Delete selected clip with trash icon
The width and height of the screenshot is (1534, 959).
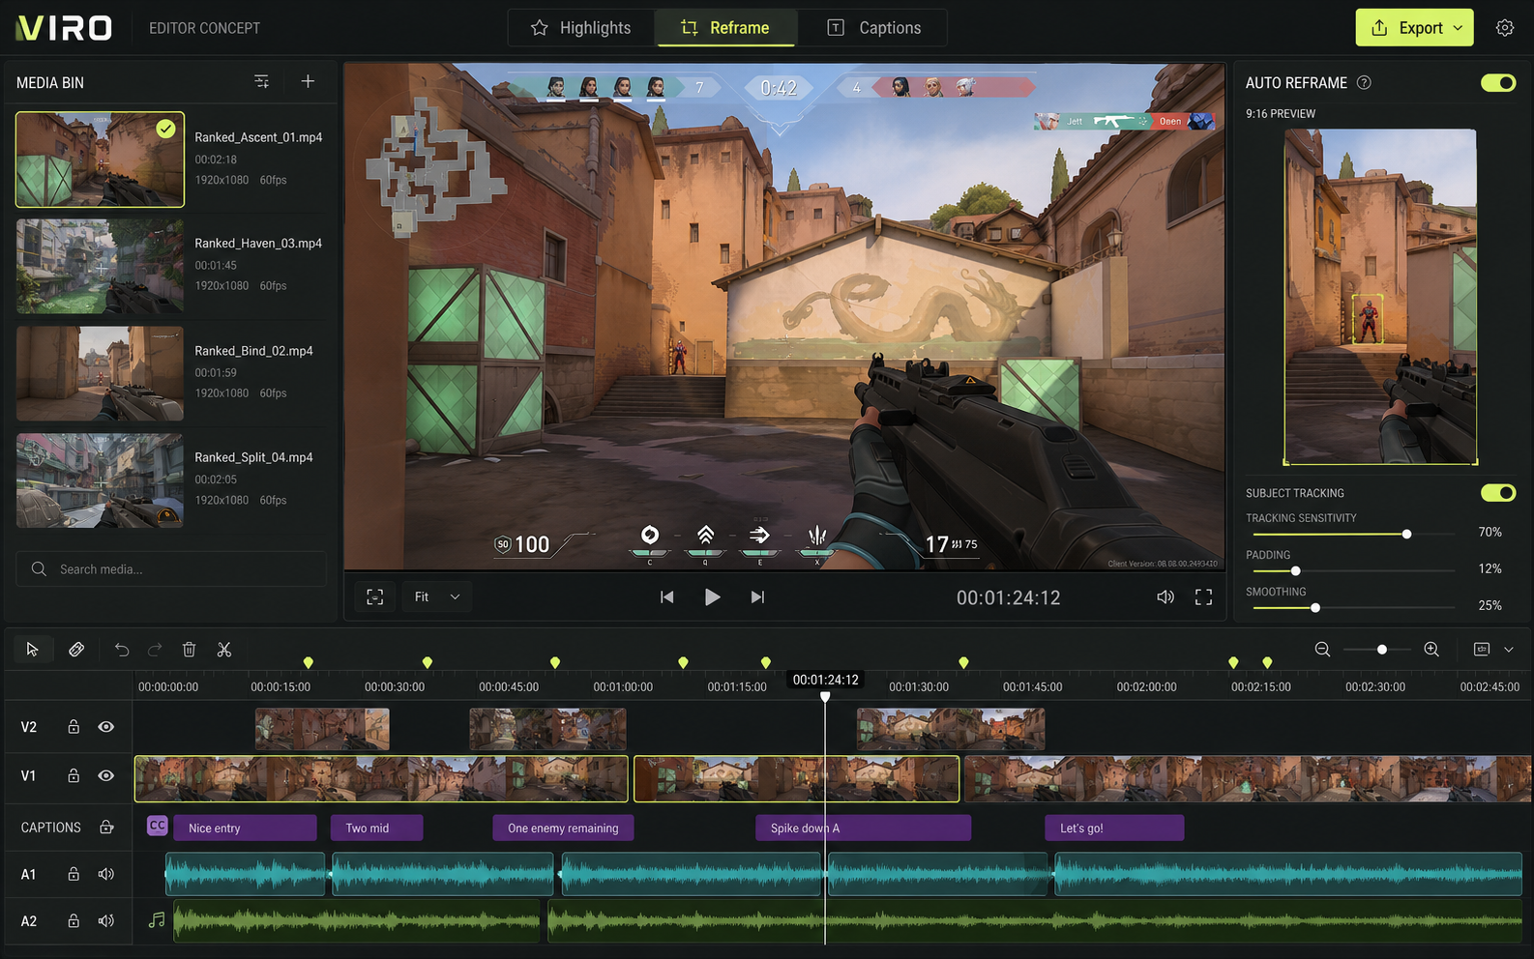[x=190, y=650]
